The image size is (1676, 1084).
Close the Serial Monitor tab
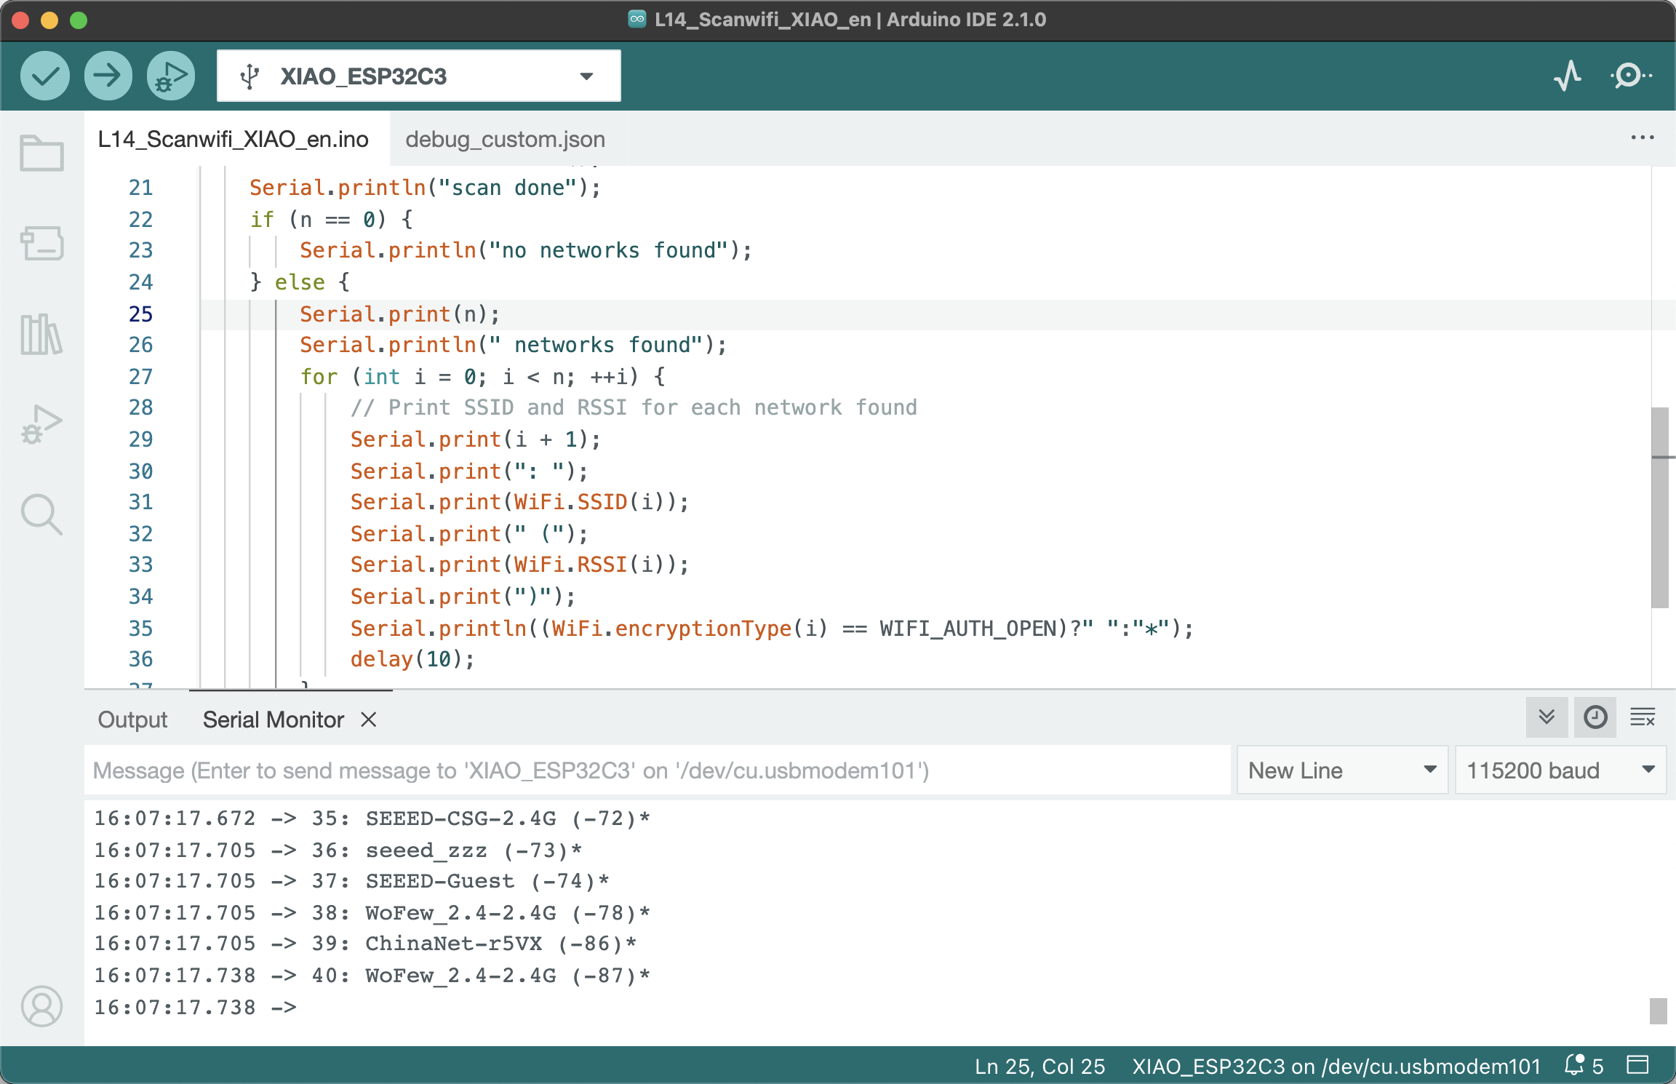pyautogui.click(x=369, y=720)
